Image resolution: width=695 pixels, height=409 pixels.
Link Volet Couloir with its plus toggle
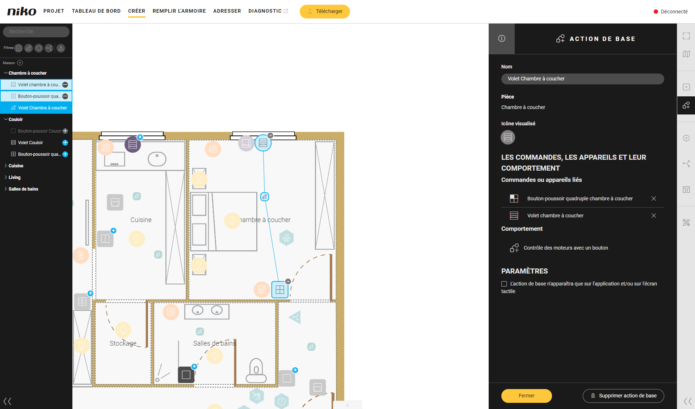coord(65,143)
